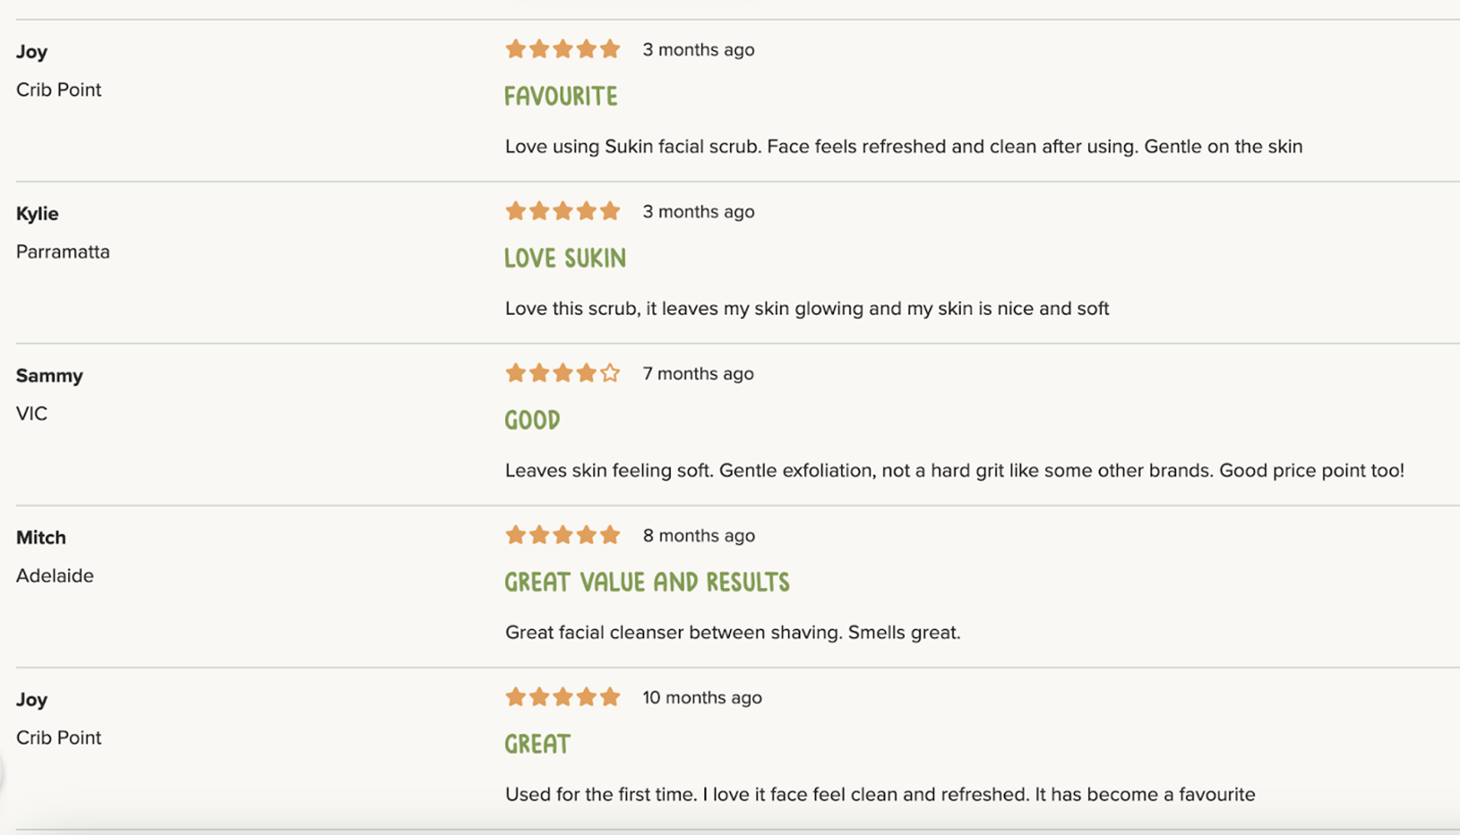This screenshot has width=1460, height=835.
Task: Click the 10 months ago timestamp
Action: pos(702,697)
